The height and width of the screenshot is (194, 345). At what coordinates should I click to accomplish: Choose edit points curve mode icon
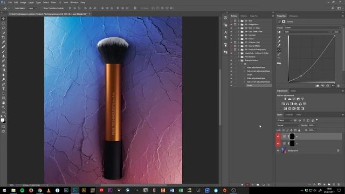(279, 50)
